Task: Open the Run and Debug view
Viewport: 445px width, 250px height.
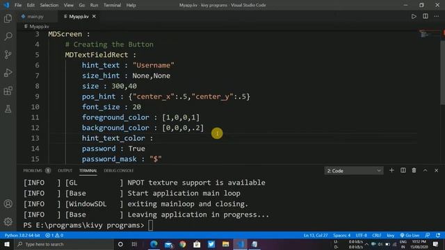Action: [x=8, y=73]
